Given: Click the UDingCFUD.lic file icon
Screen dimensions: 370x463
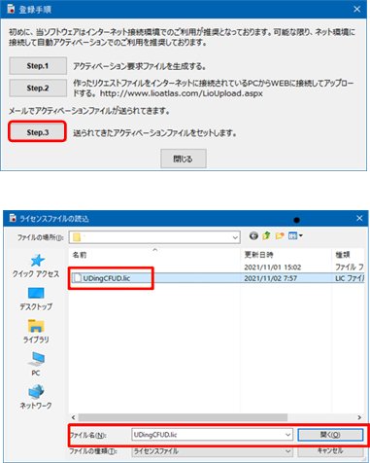Looking at the screenshot, I should [78, 278].
